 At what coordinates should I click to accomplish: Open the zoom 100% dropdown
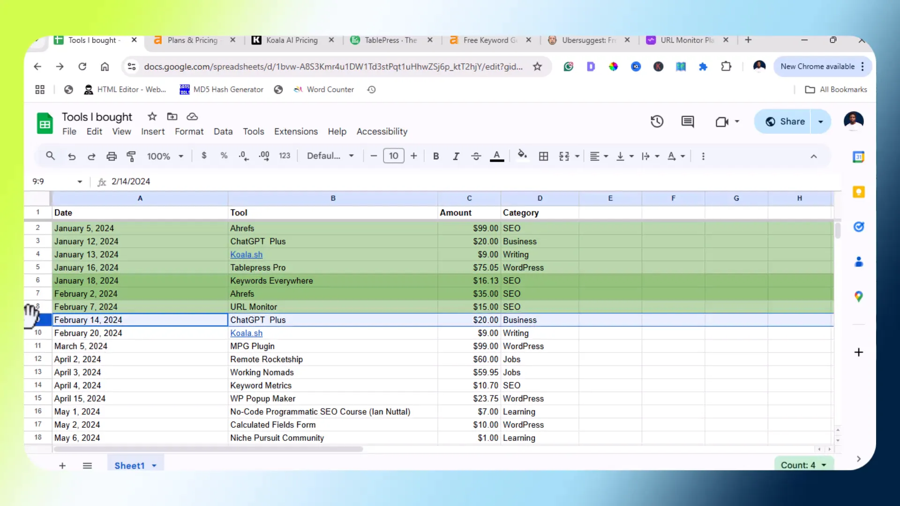click(165, 156)
